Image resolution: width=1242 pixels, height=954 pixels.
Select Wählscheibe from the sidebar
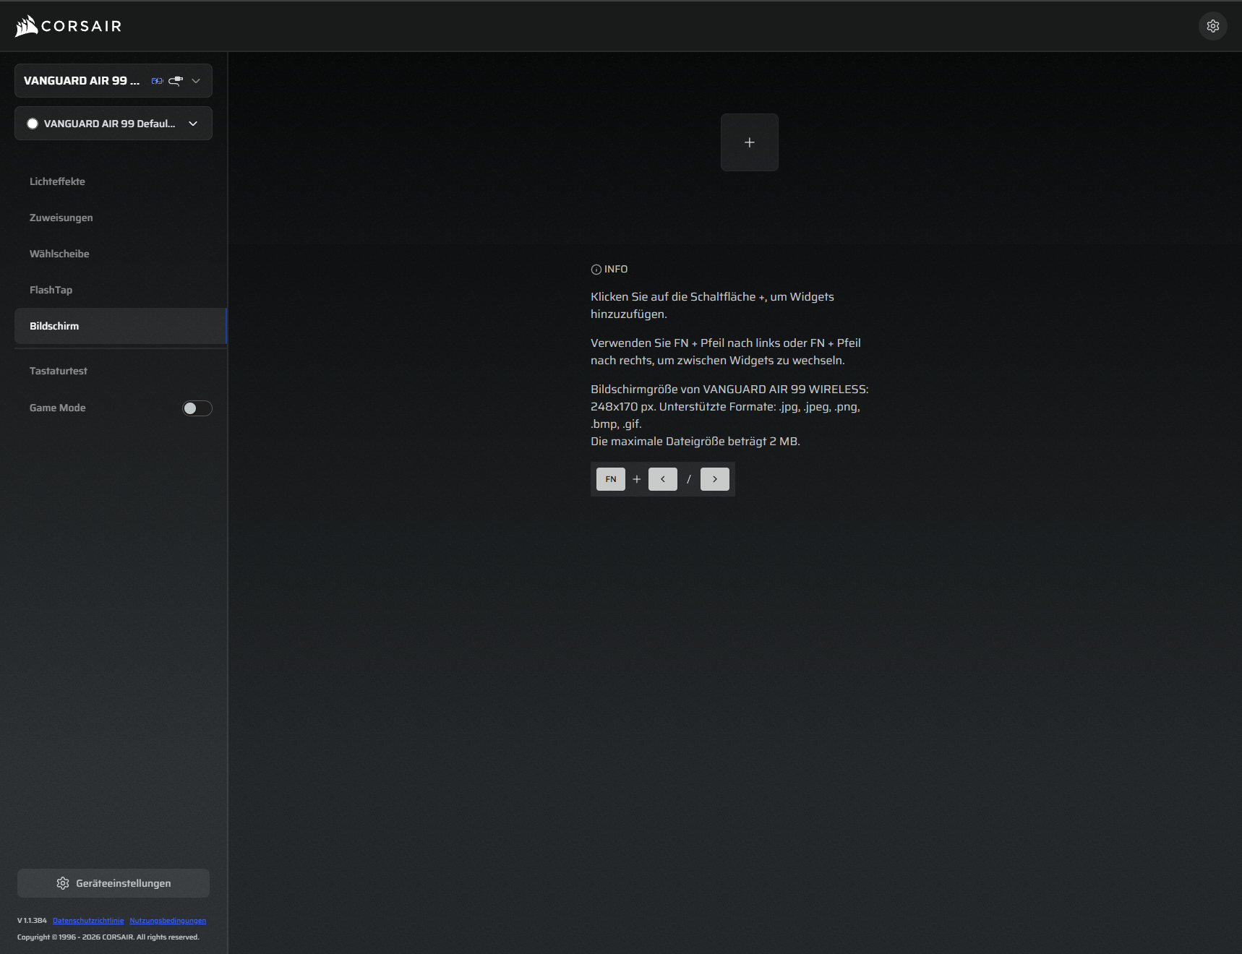tap(59, 254)
